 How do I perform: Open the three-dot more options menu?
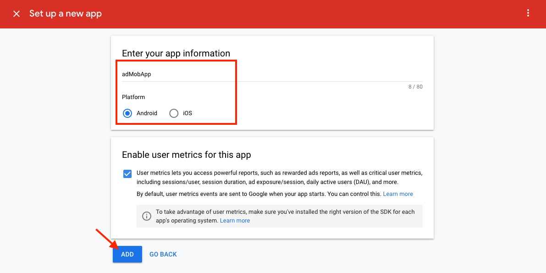click(x=528, y=13)
